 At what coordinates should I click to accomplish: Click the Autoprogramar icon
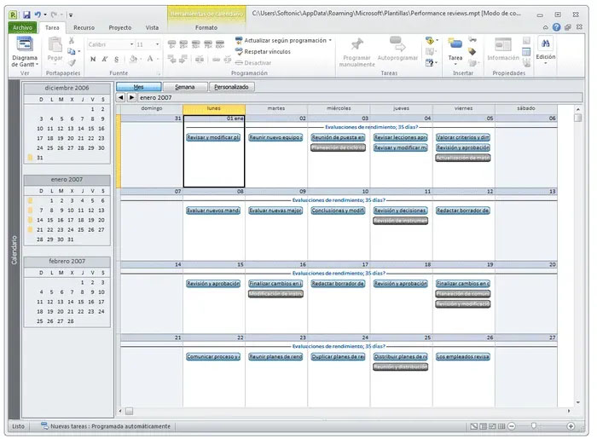point(397,43)
